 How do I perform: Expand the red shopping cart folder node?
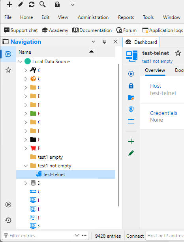(x=26, y=148)
